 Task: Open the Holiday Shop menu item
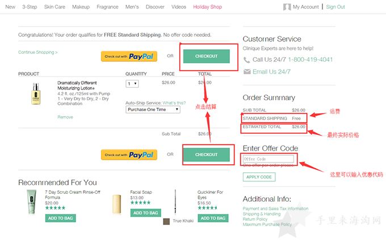(x=207, y=7)
